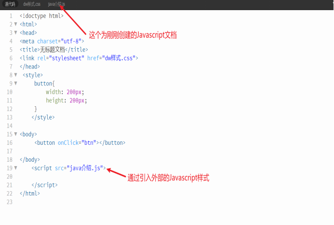
Task: Open the java介绍.js tab
Action: point(56,4)
